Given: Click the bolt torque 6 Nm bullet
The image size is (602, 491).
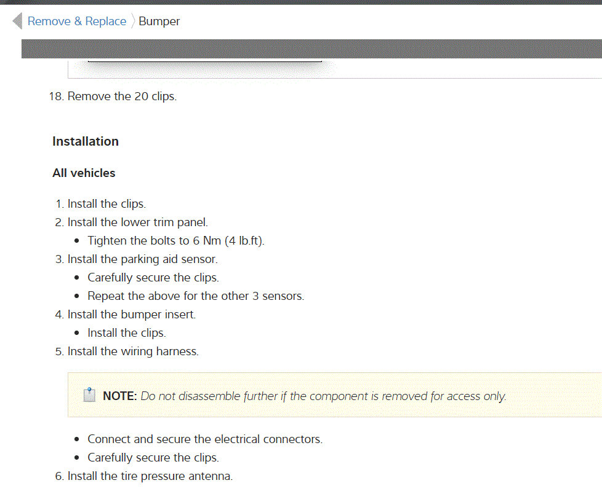Looking at the screenshot, I should (176, 241).
